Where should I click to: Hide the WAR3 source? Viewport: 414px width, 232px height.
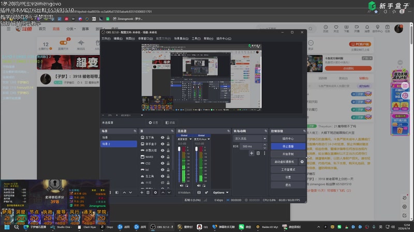click(162, 157)
